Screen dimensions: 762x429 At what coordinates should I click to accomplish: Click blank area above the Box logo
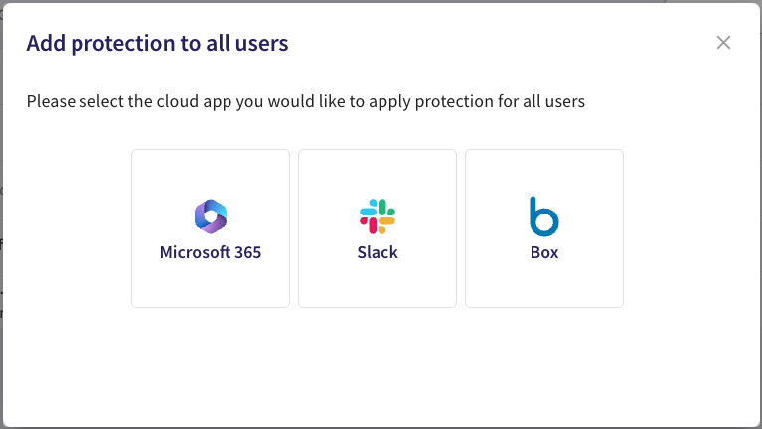pos(544,172)
